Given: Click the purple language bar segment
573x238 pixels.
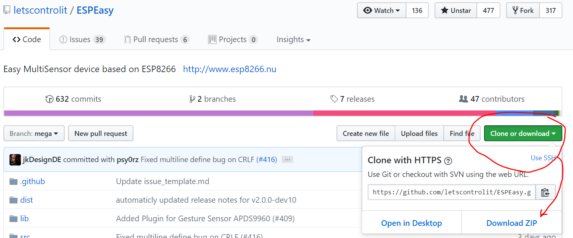Looking at the screenshot, I should pyautogui.click(x=159, y=113).
